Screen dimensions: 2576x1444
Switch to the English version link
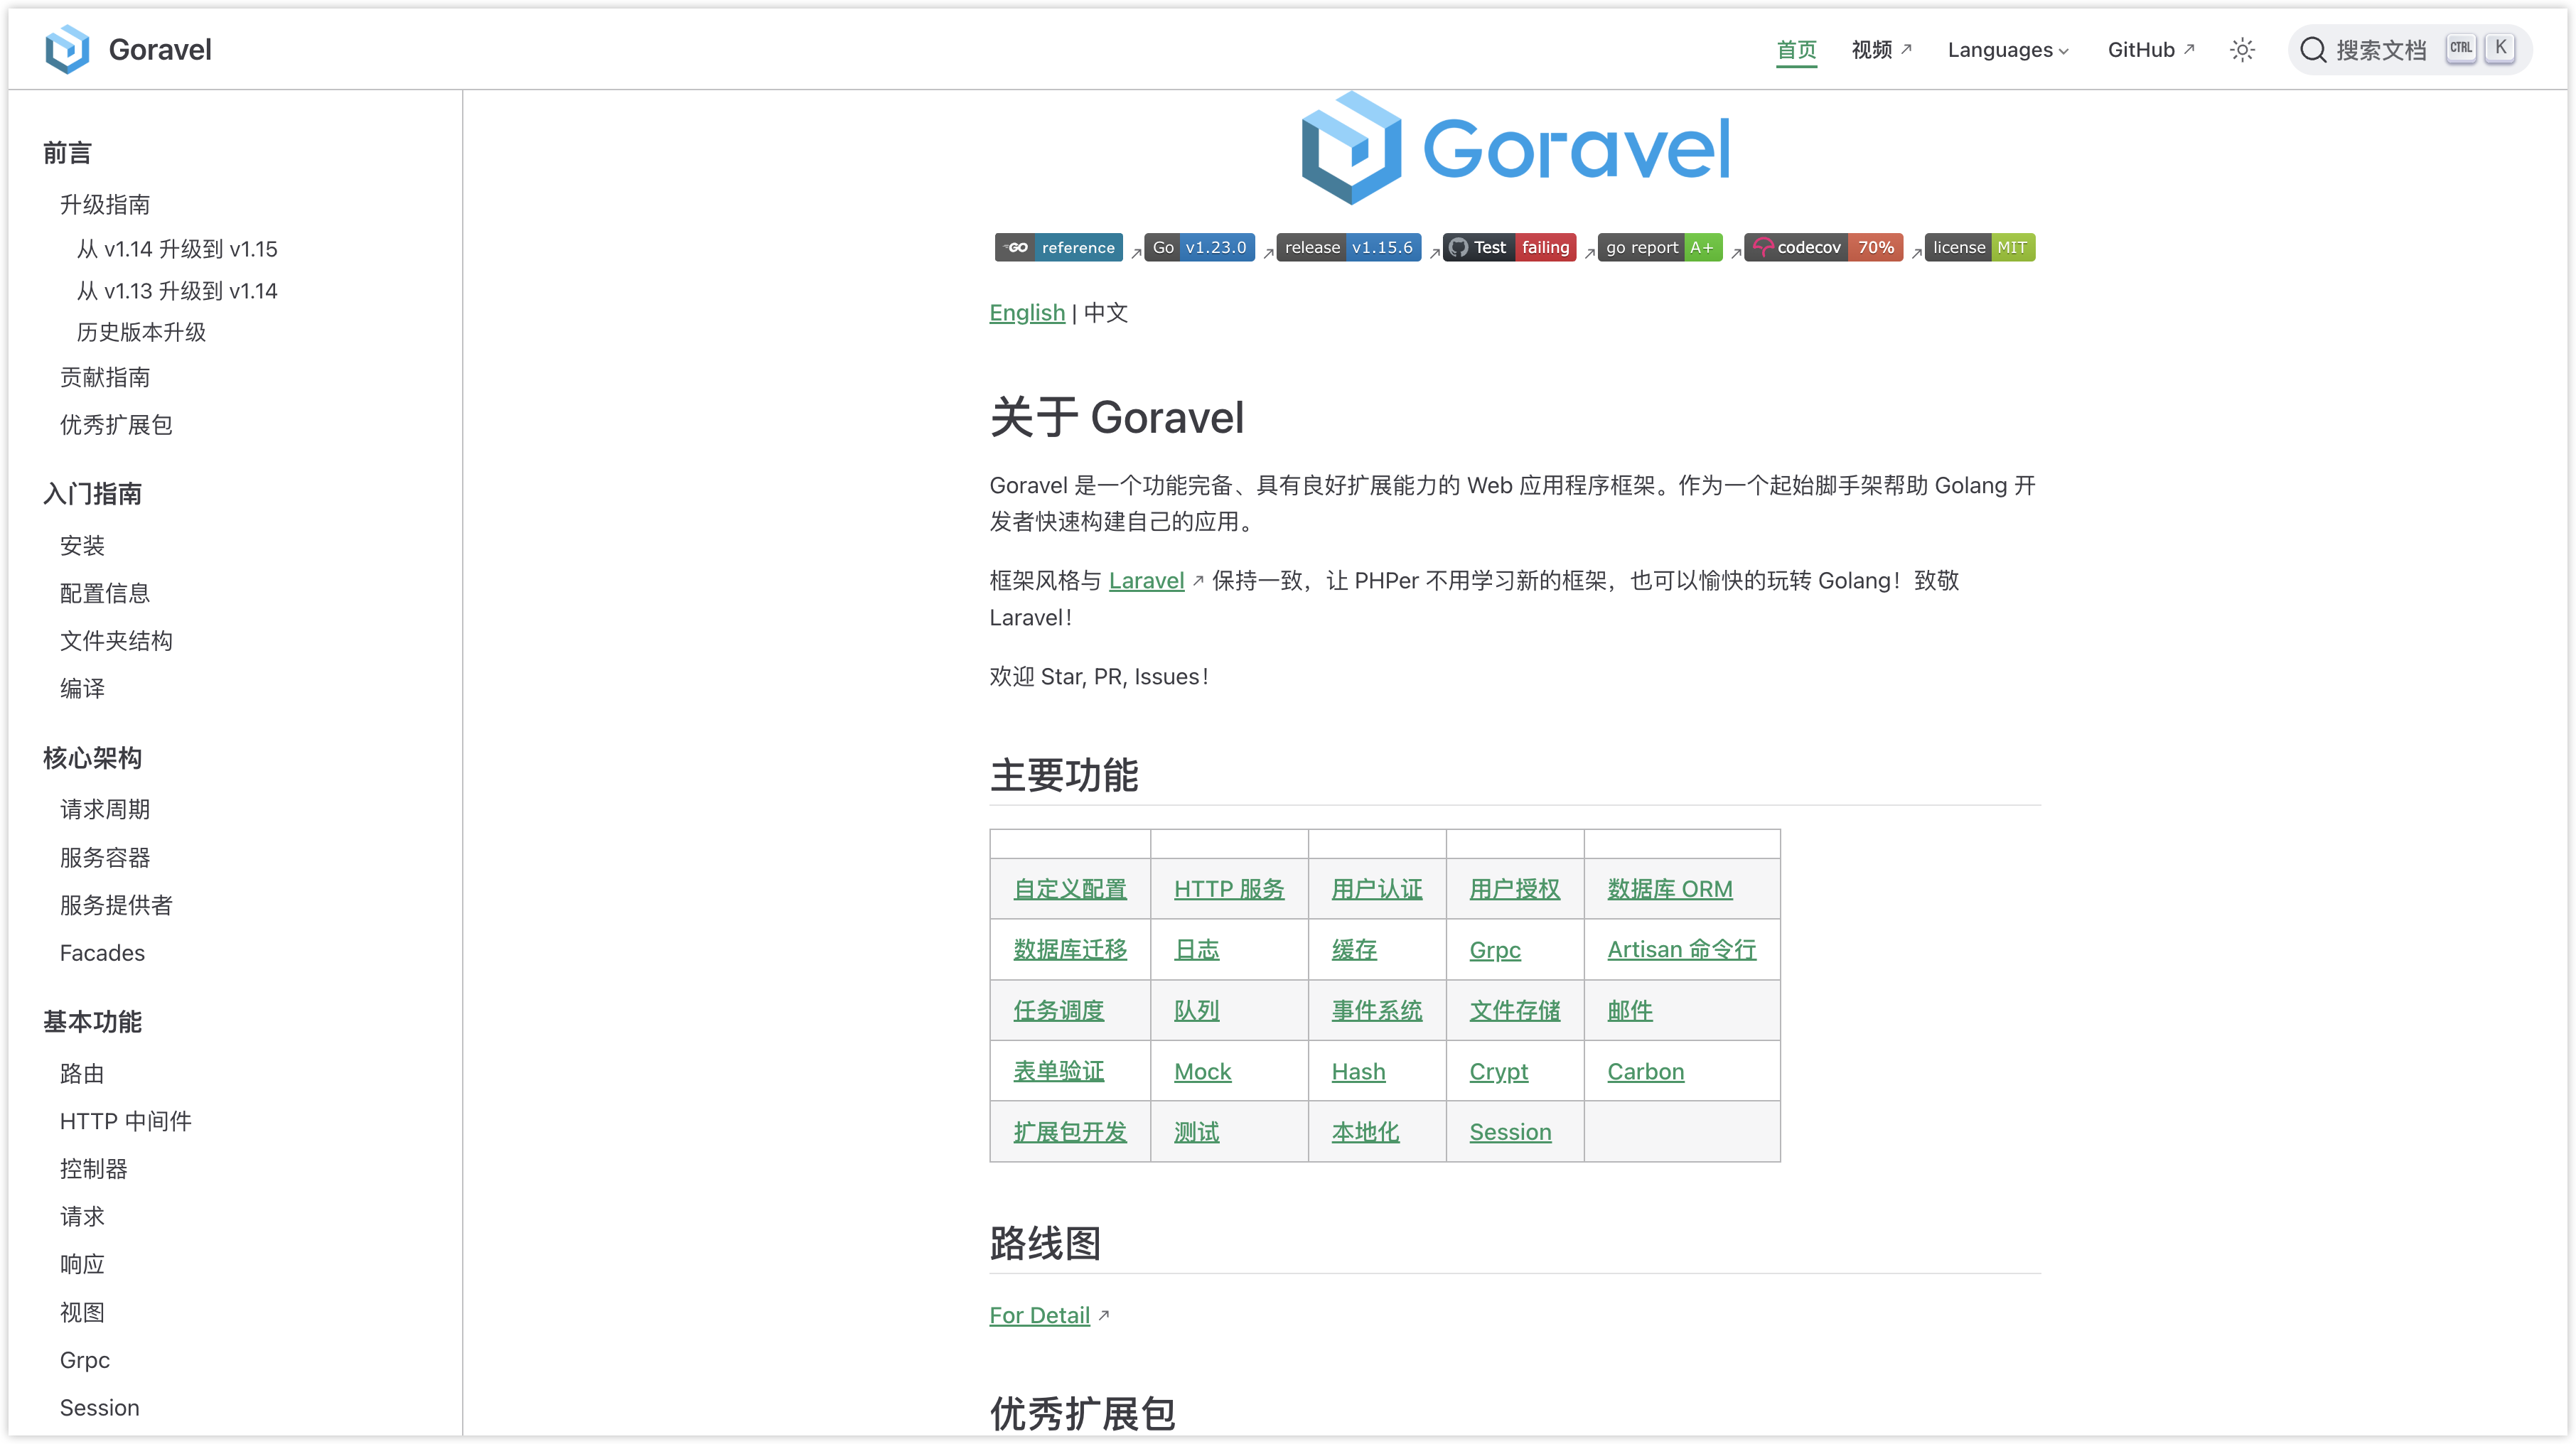(1027, 312)
